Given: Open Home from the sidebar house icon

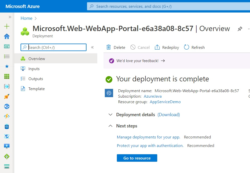Looking at the screenshot, I should click(7, 37).
